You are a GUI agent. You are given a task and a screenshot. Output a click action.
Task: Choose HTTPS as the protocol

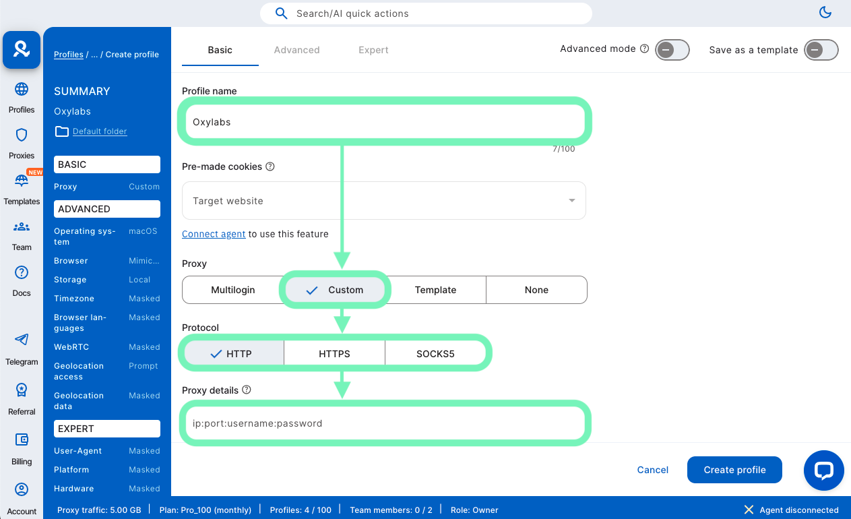click(334, 353)
